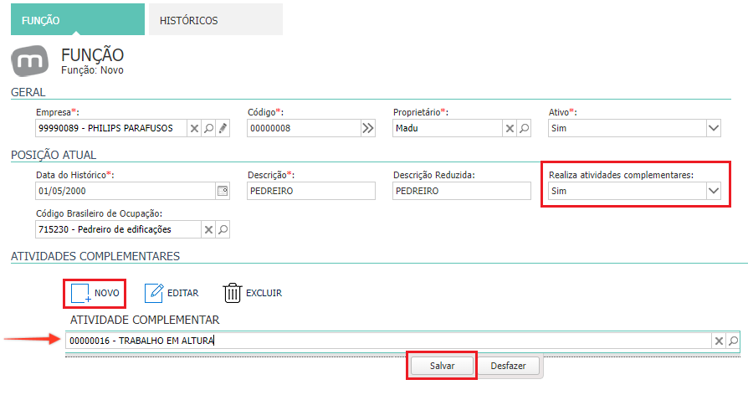
Task: Save the complementary activity with Salvar
Action: tap(443, 366)
